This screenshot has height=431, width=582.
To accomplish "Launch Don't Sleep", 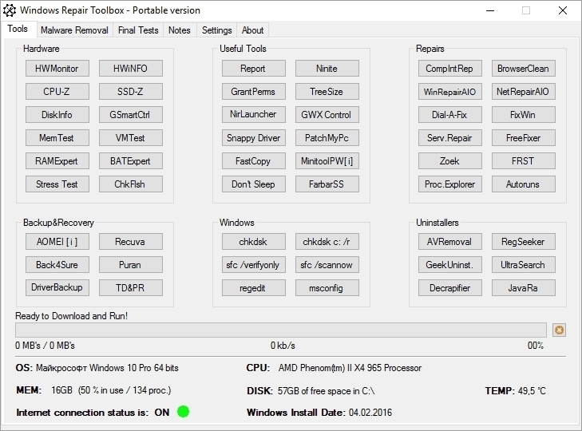I will (254, 184).
